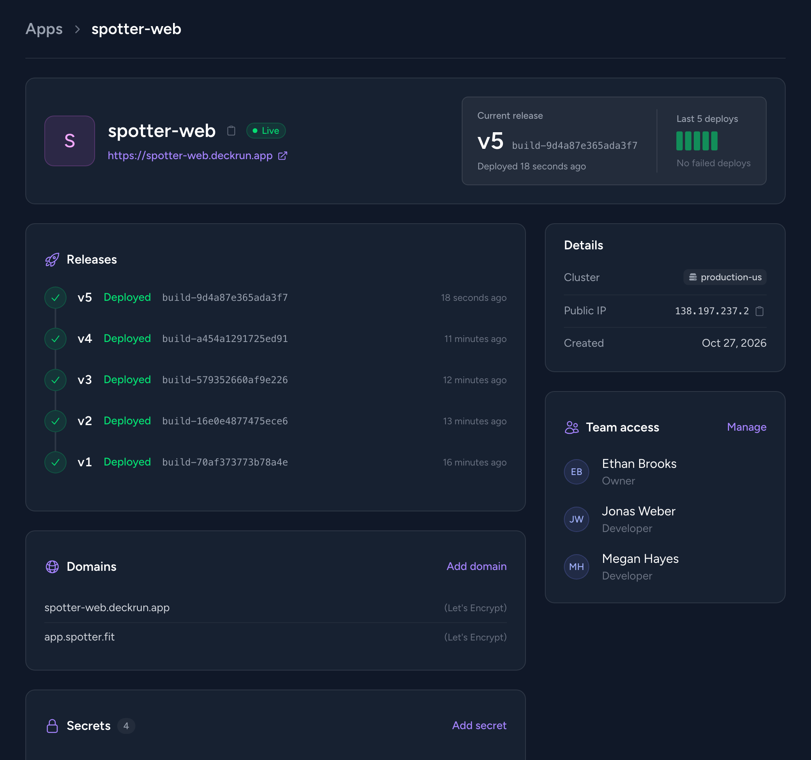811x760 pixels.
Task: Click Let's Encrypt label for app.spotter.fit
Action: [x=475, y=637]
